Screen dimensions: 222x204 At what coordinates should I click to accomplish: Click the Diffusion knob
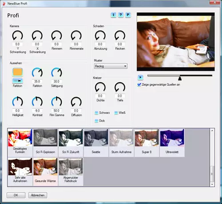(76, 102)
